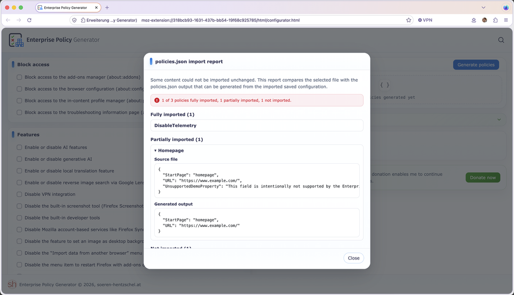The height and width of the screenshot is (295, 514).
Task: Click the sh logo in the footer
Action: [x=12, y=284]
